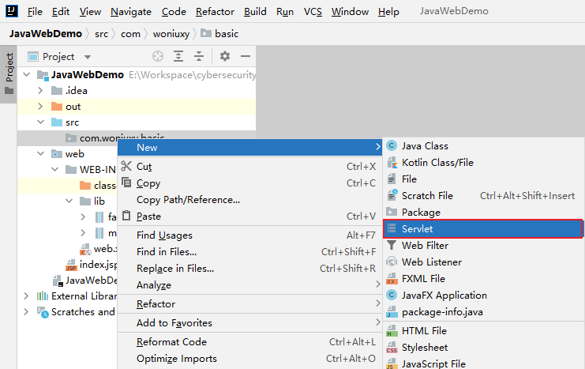The width and height of the screenshot is (585, 369).
Task: Expand Scratches and Consoles node
Action: pos(26,312)
